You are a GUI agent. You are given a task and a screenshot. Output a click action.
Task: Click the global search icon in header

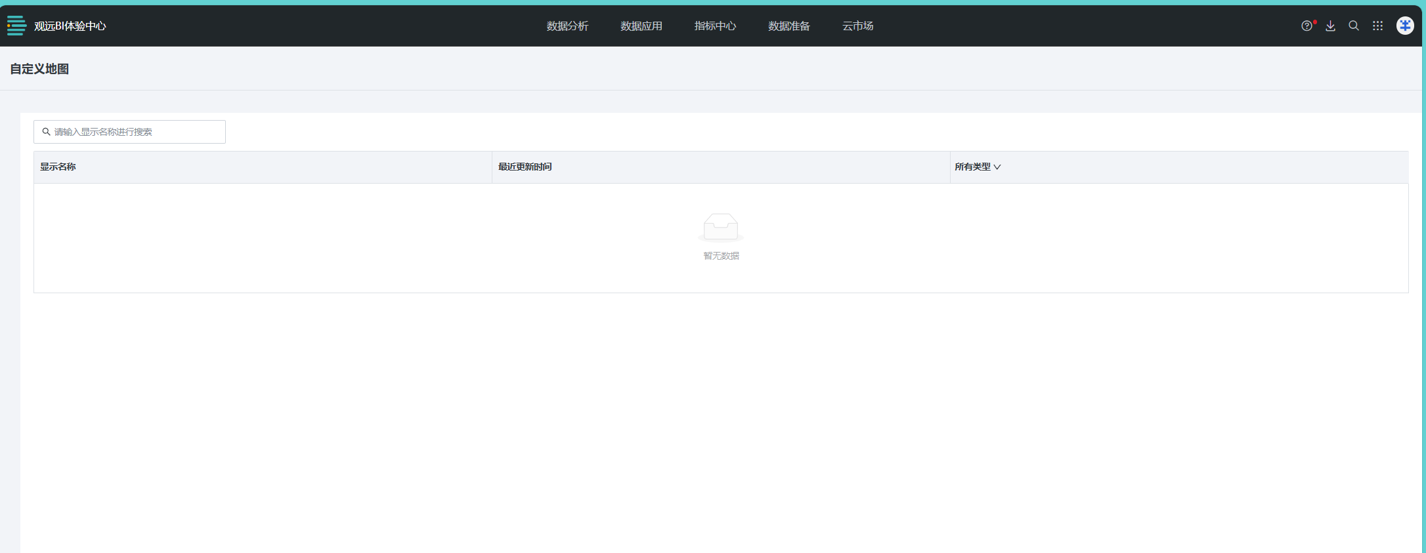click(1354, 26)
